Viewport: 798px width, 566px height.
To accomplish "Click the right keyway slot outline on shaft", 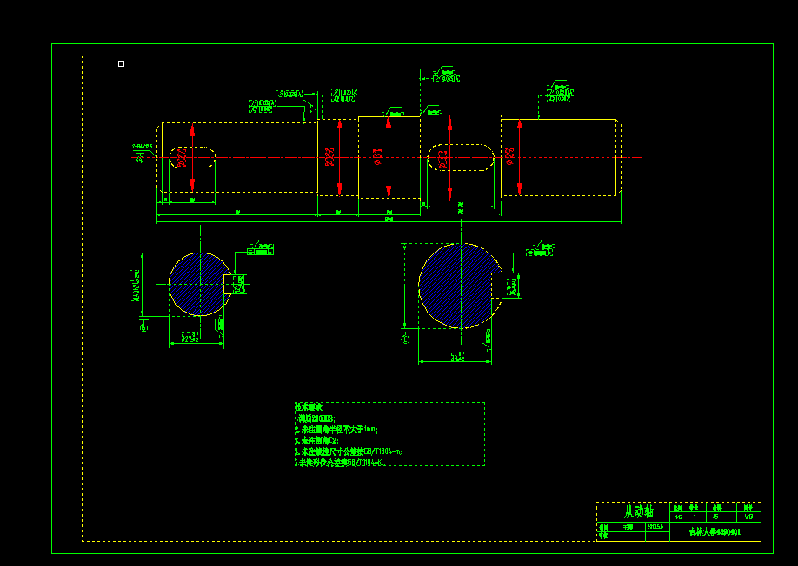I will pyautogui.click(x=461, y=157).
